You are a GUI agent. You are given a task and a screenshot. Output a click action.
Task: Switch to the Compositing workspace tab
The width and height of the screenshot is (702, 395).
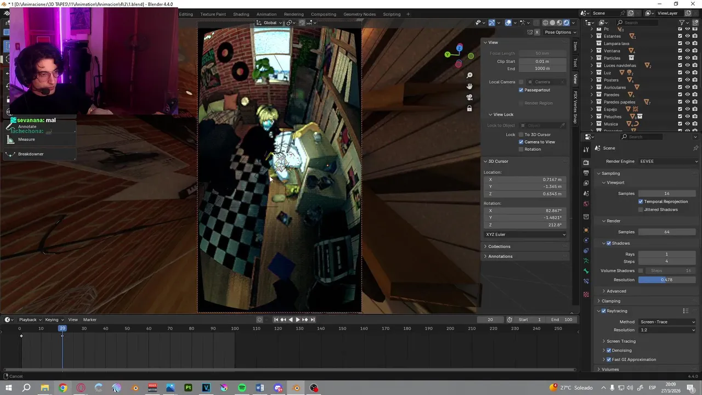pyautogui.click(x=324, y=14)
